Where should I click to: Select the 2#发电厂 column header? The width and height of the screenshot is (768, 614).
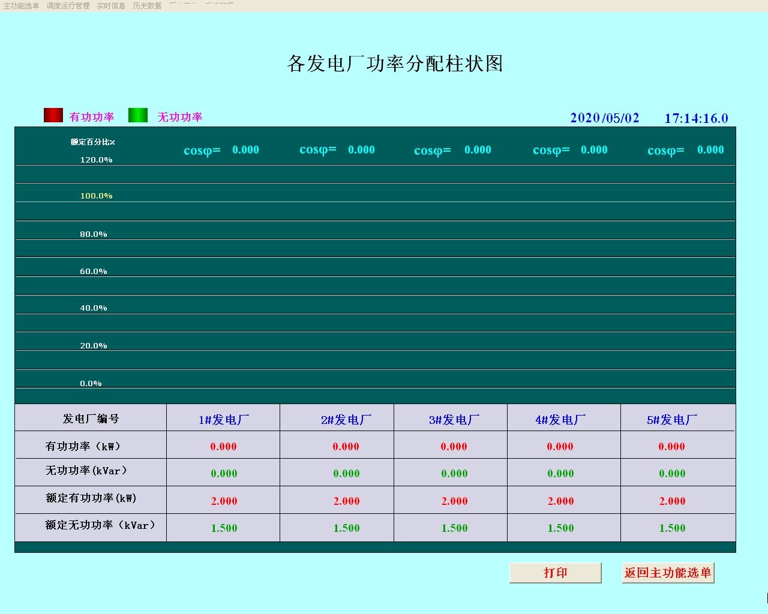tap(346, 420)
